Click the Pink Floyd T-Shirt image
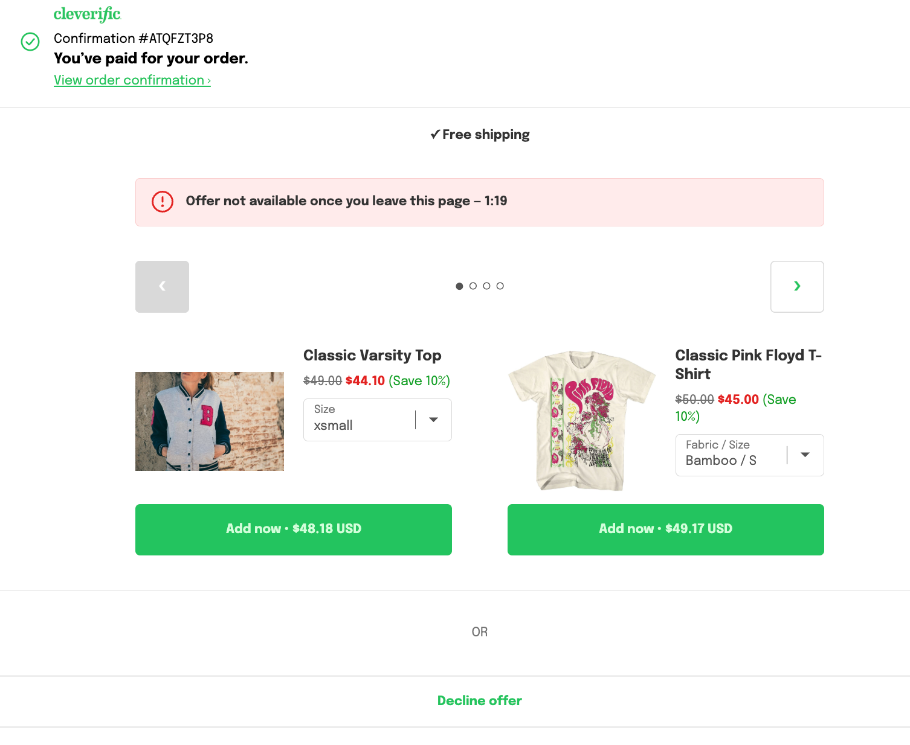Viewport: 910px width, 745px height. pos(582,421)
